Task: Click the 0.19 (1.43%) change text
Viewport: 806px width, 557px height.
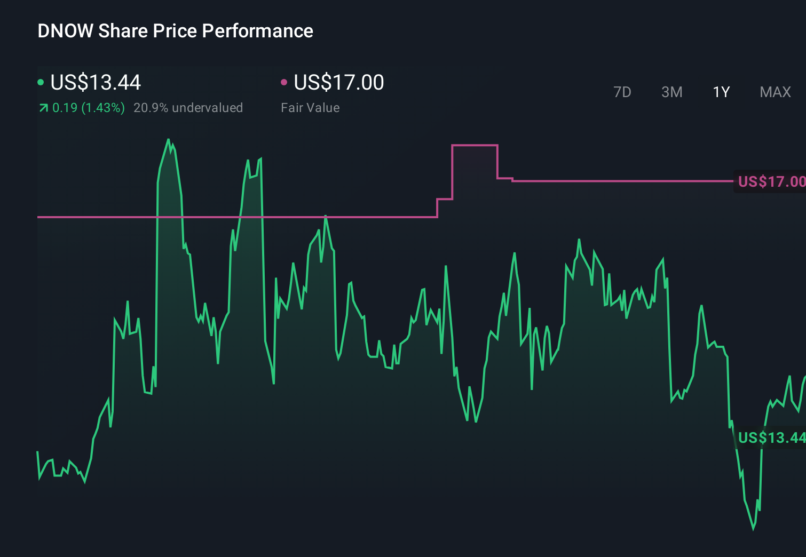Action: [88, 107]
